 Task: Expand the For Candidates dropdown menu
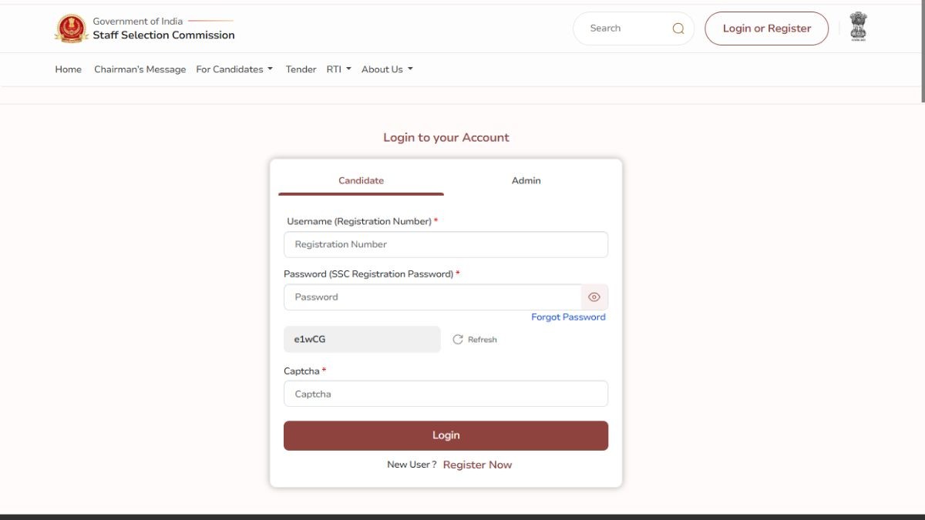[x=234, y=69]
